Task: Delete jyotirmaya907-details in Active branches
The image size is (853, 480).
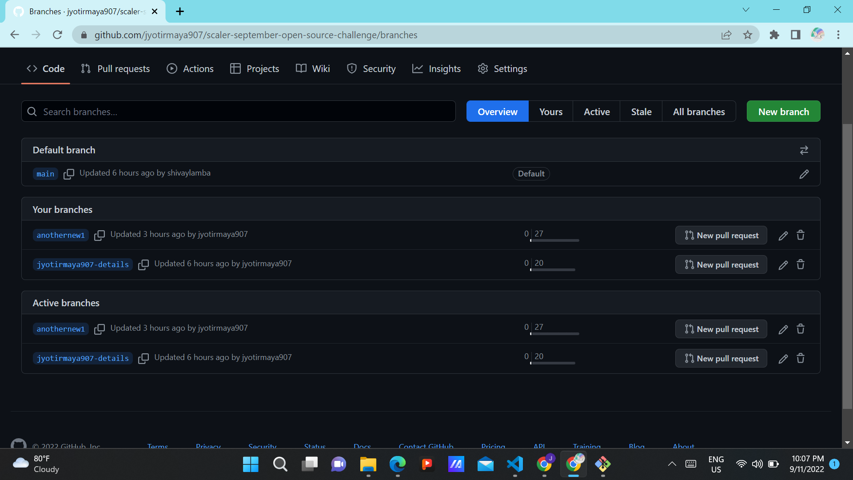Action: [801, 358]
